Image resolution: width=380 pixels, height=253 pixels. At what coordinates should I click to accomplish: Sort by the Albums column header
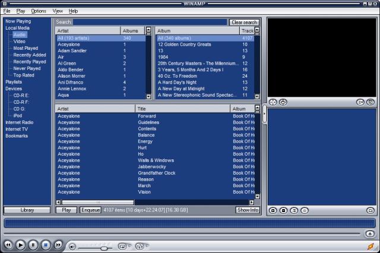pos(132,31)
